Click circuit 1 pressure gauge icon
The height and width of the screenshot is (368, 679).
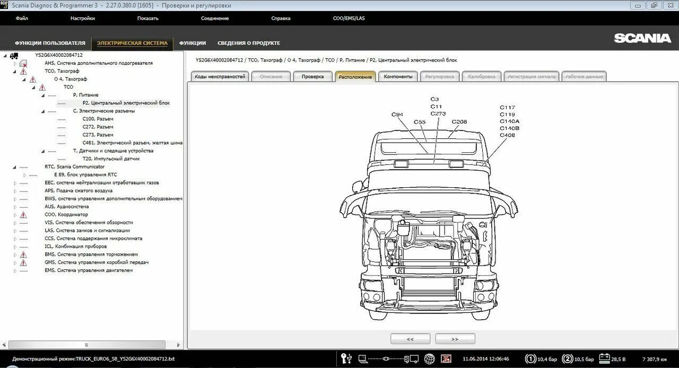pyautogui.click(x=530, y=359)
